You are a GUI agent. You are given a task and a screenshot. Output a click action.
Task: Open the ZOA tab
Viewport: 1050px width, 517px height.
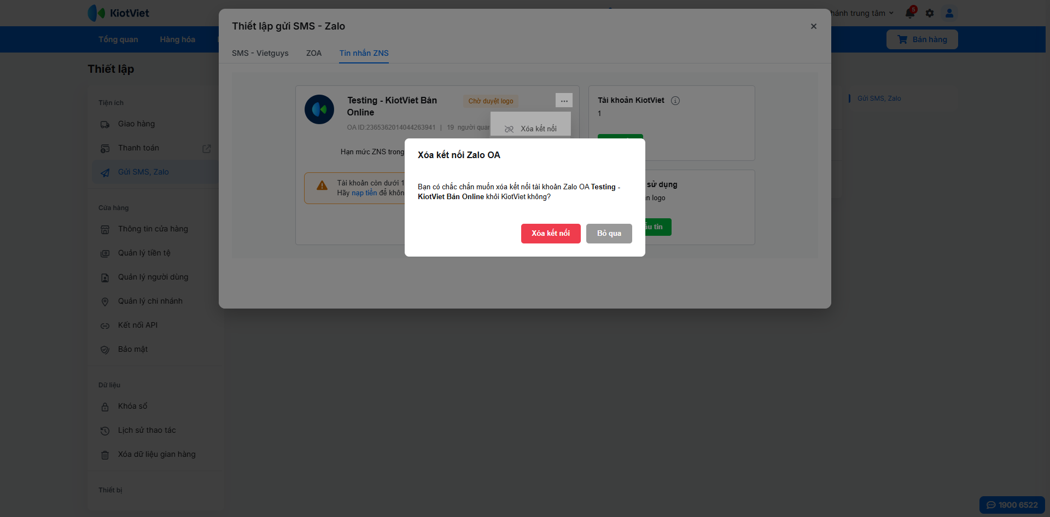coord(314,53)
